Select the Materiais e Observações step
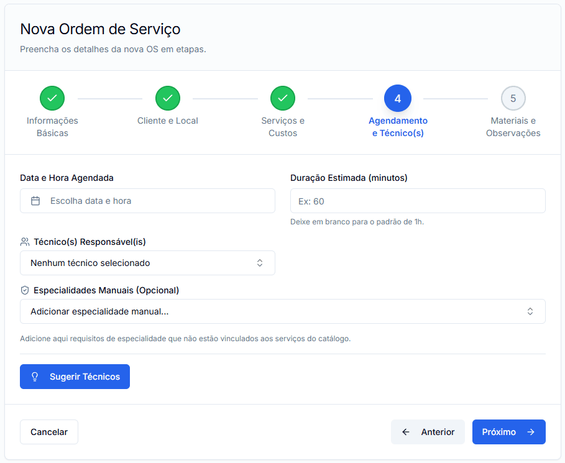The height and width of the screenshot is (463, 565). (x=513, y=98)
